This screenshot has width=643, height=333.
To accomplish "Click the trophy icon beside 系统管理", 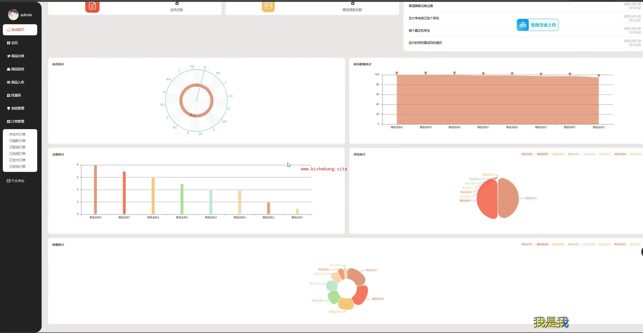I will pyautogui.click(x=9, y=109).
